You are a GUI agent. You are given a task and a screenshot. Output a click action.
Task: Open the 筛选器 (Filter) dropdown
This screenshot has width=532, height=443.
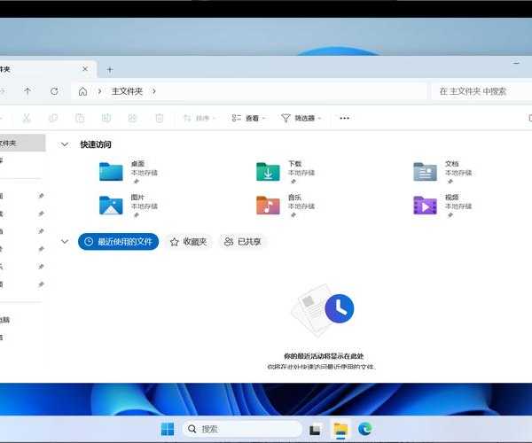click(301, 118)
